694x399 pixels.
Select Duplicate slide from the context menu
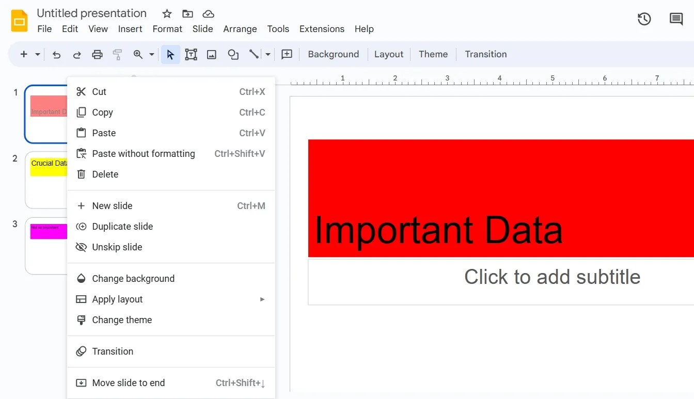pos(122,226)
